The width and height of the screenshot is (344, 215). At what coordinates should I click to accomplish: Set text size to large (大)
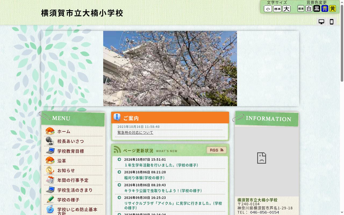pos(286,9)
